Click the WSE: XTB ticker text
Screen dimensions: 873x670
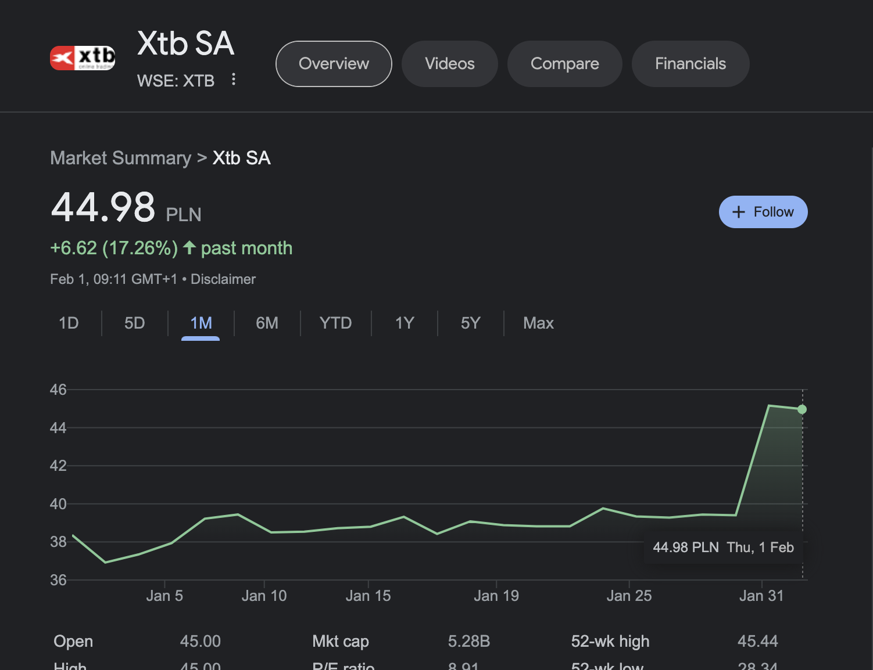176,81
